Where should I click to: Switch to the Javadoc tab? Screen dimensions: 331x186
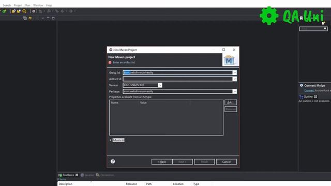tap(87, 175)
